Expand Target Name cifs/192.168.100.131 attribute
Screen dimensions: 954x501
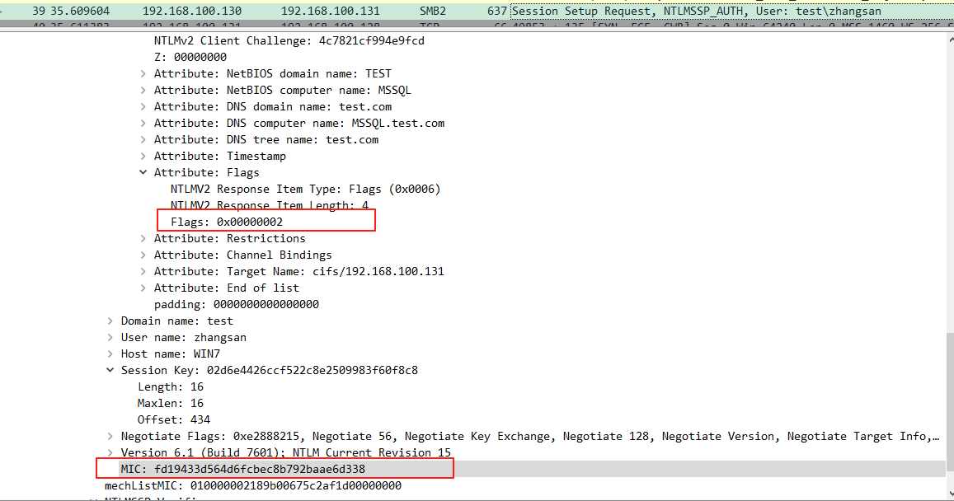point(144,271)
